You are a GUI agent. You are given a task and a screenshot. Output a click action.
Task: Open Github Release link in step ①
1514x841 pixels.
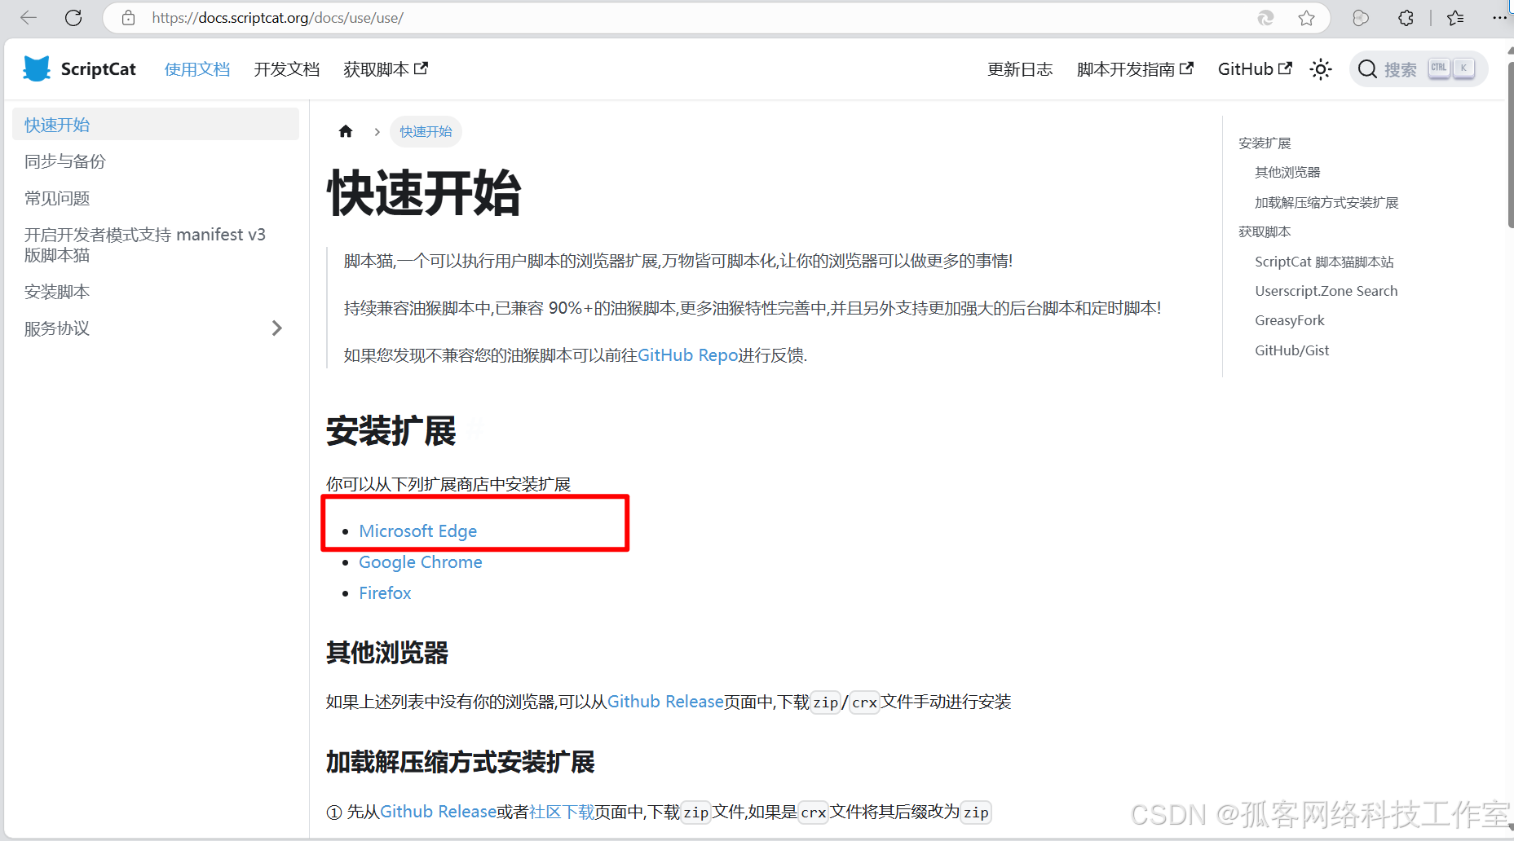click(x=438, y=812)
